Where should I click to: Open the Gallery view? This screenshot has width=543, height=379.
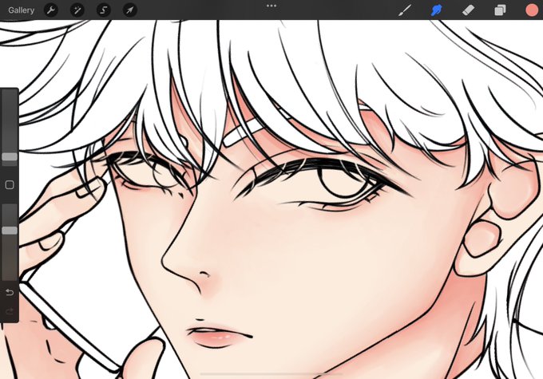21,10
